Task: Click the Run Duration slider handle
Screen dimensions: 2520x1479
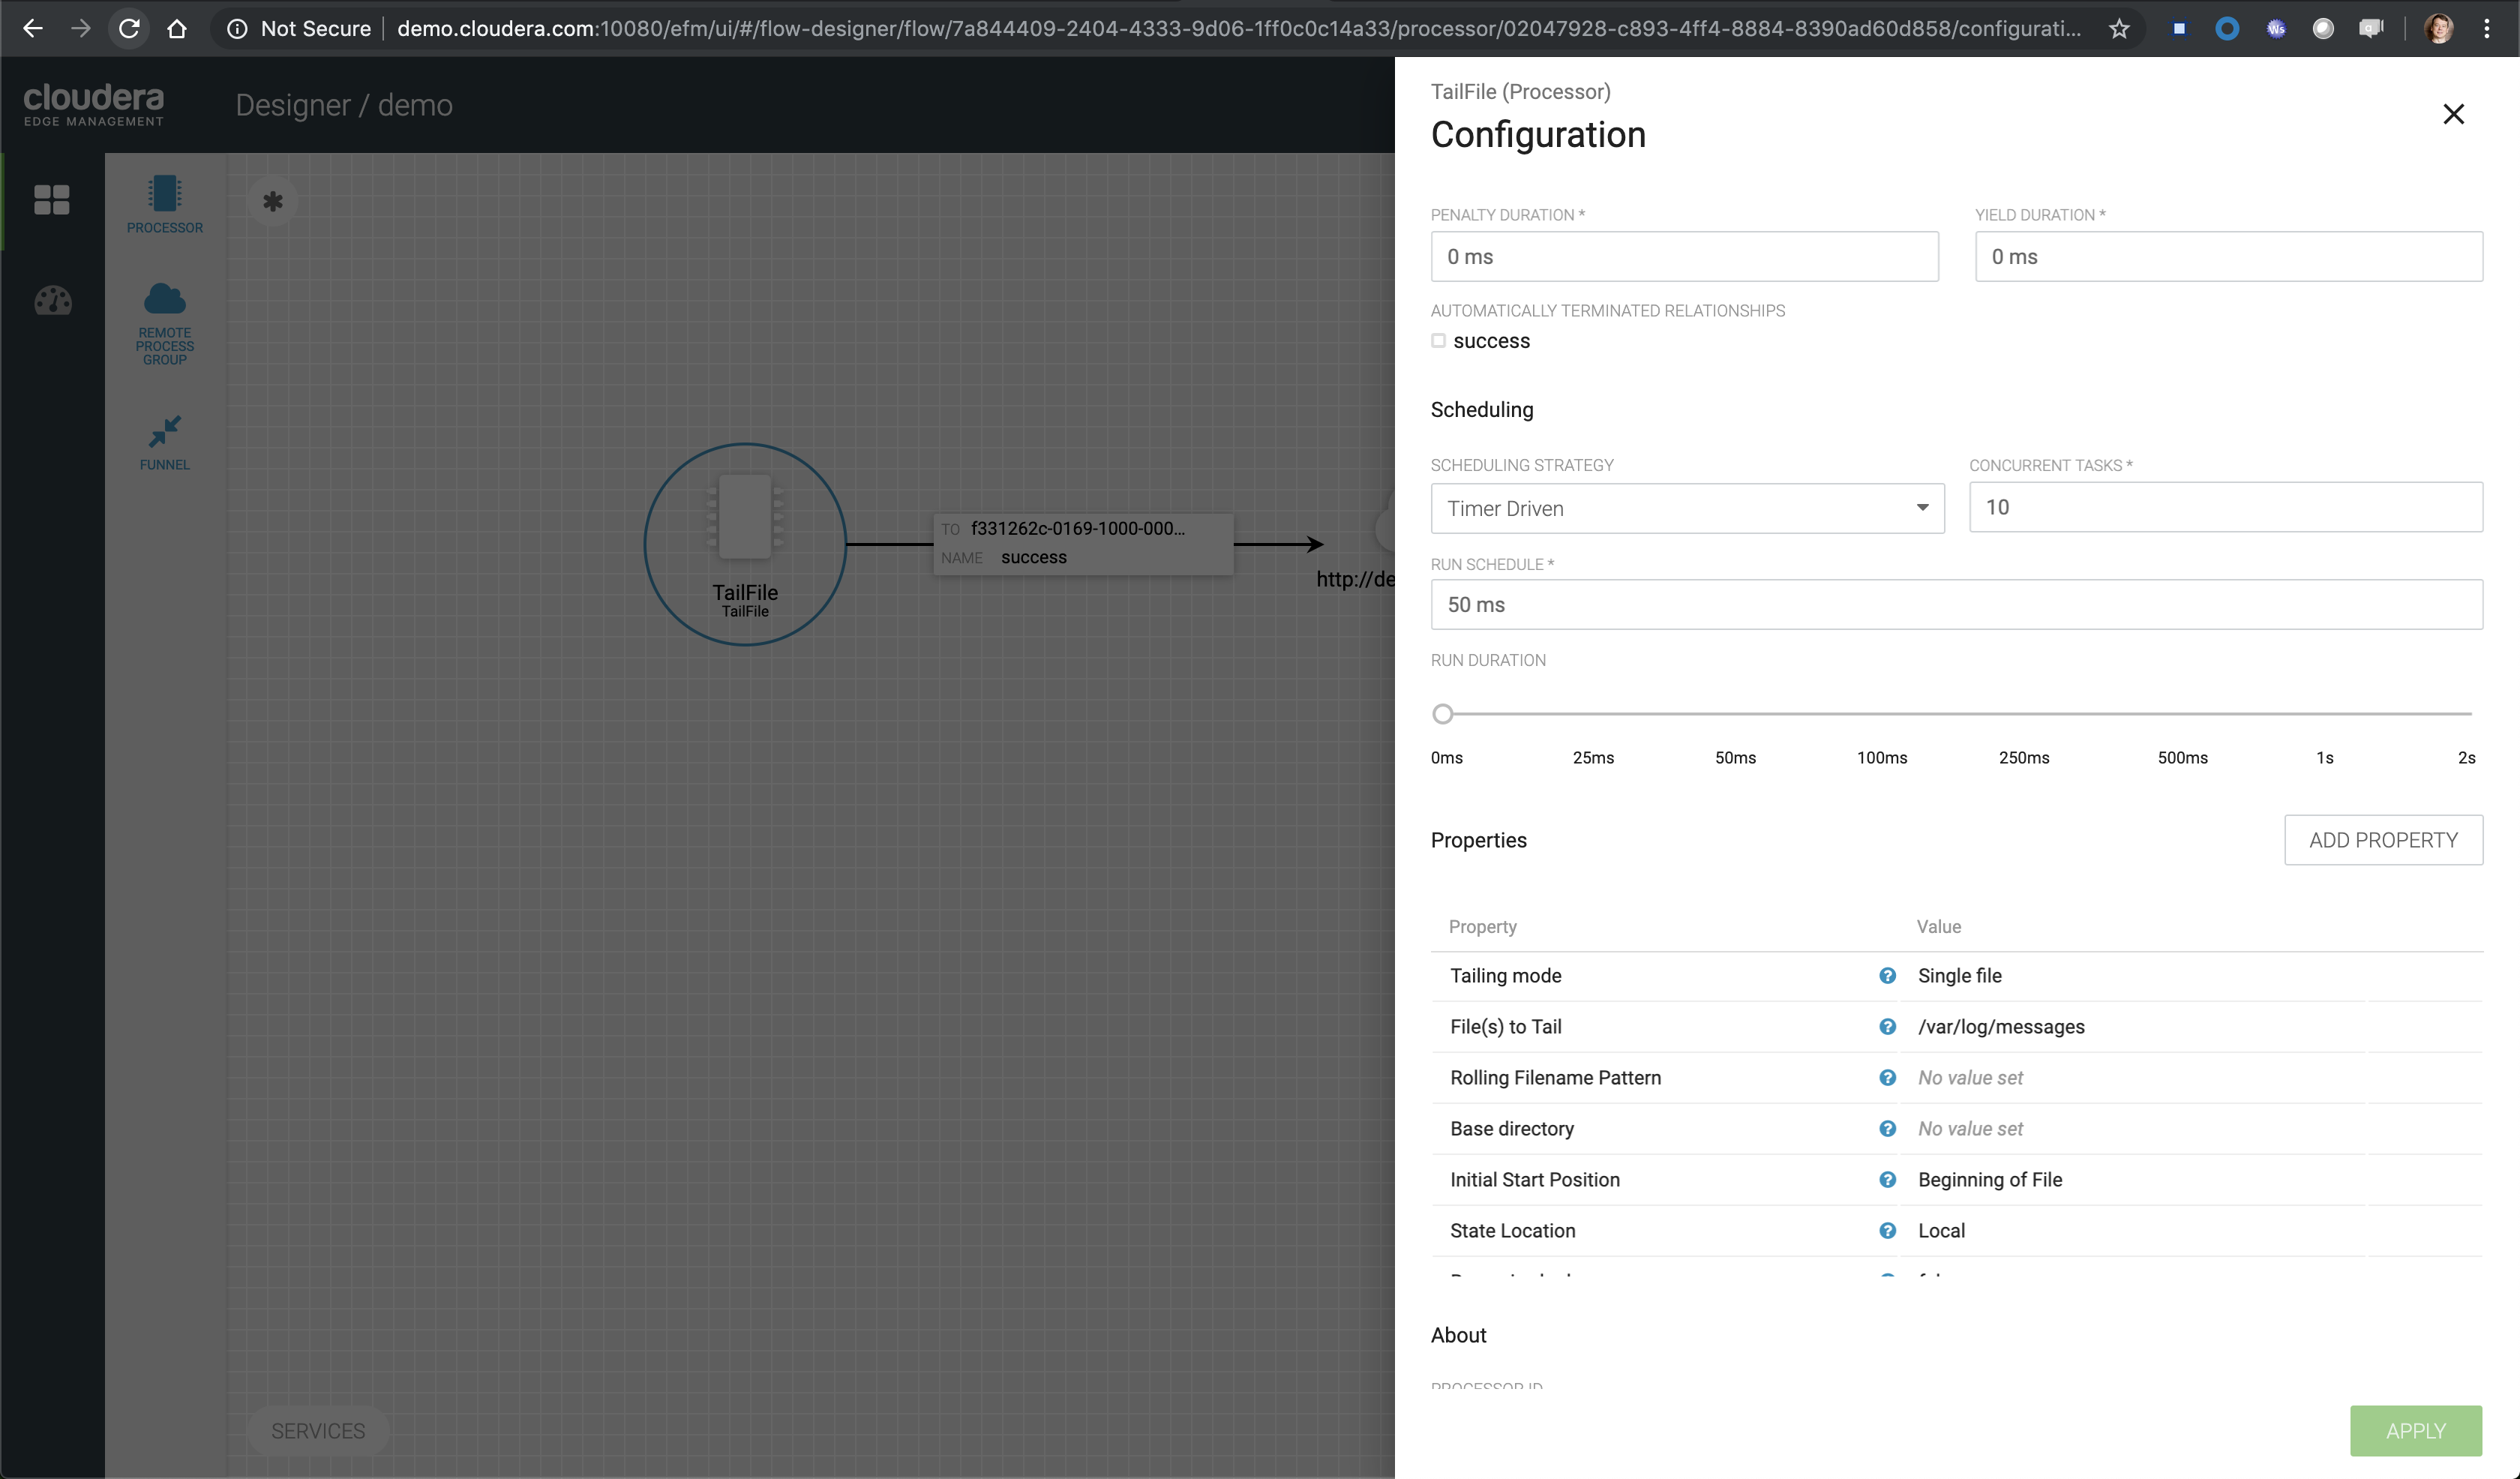Action: coord(1442,714)
